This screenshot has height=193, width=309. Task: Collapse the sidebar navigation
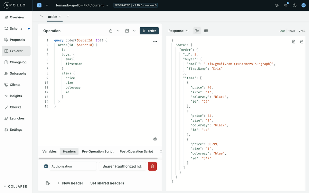15,187
